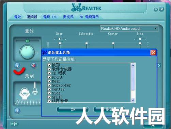Click the info icon at bottom left
171x129 pixels.
click(x=14, y=124)
